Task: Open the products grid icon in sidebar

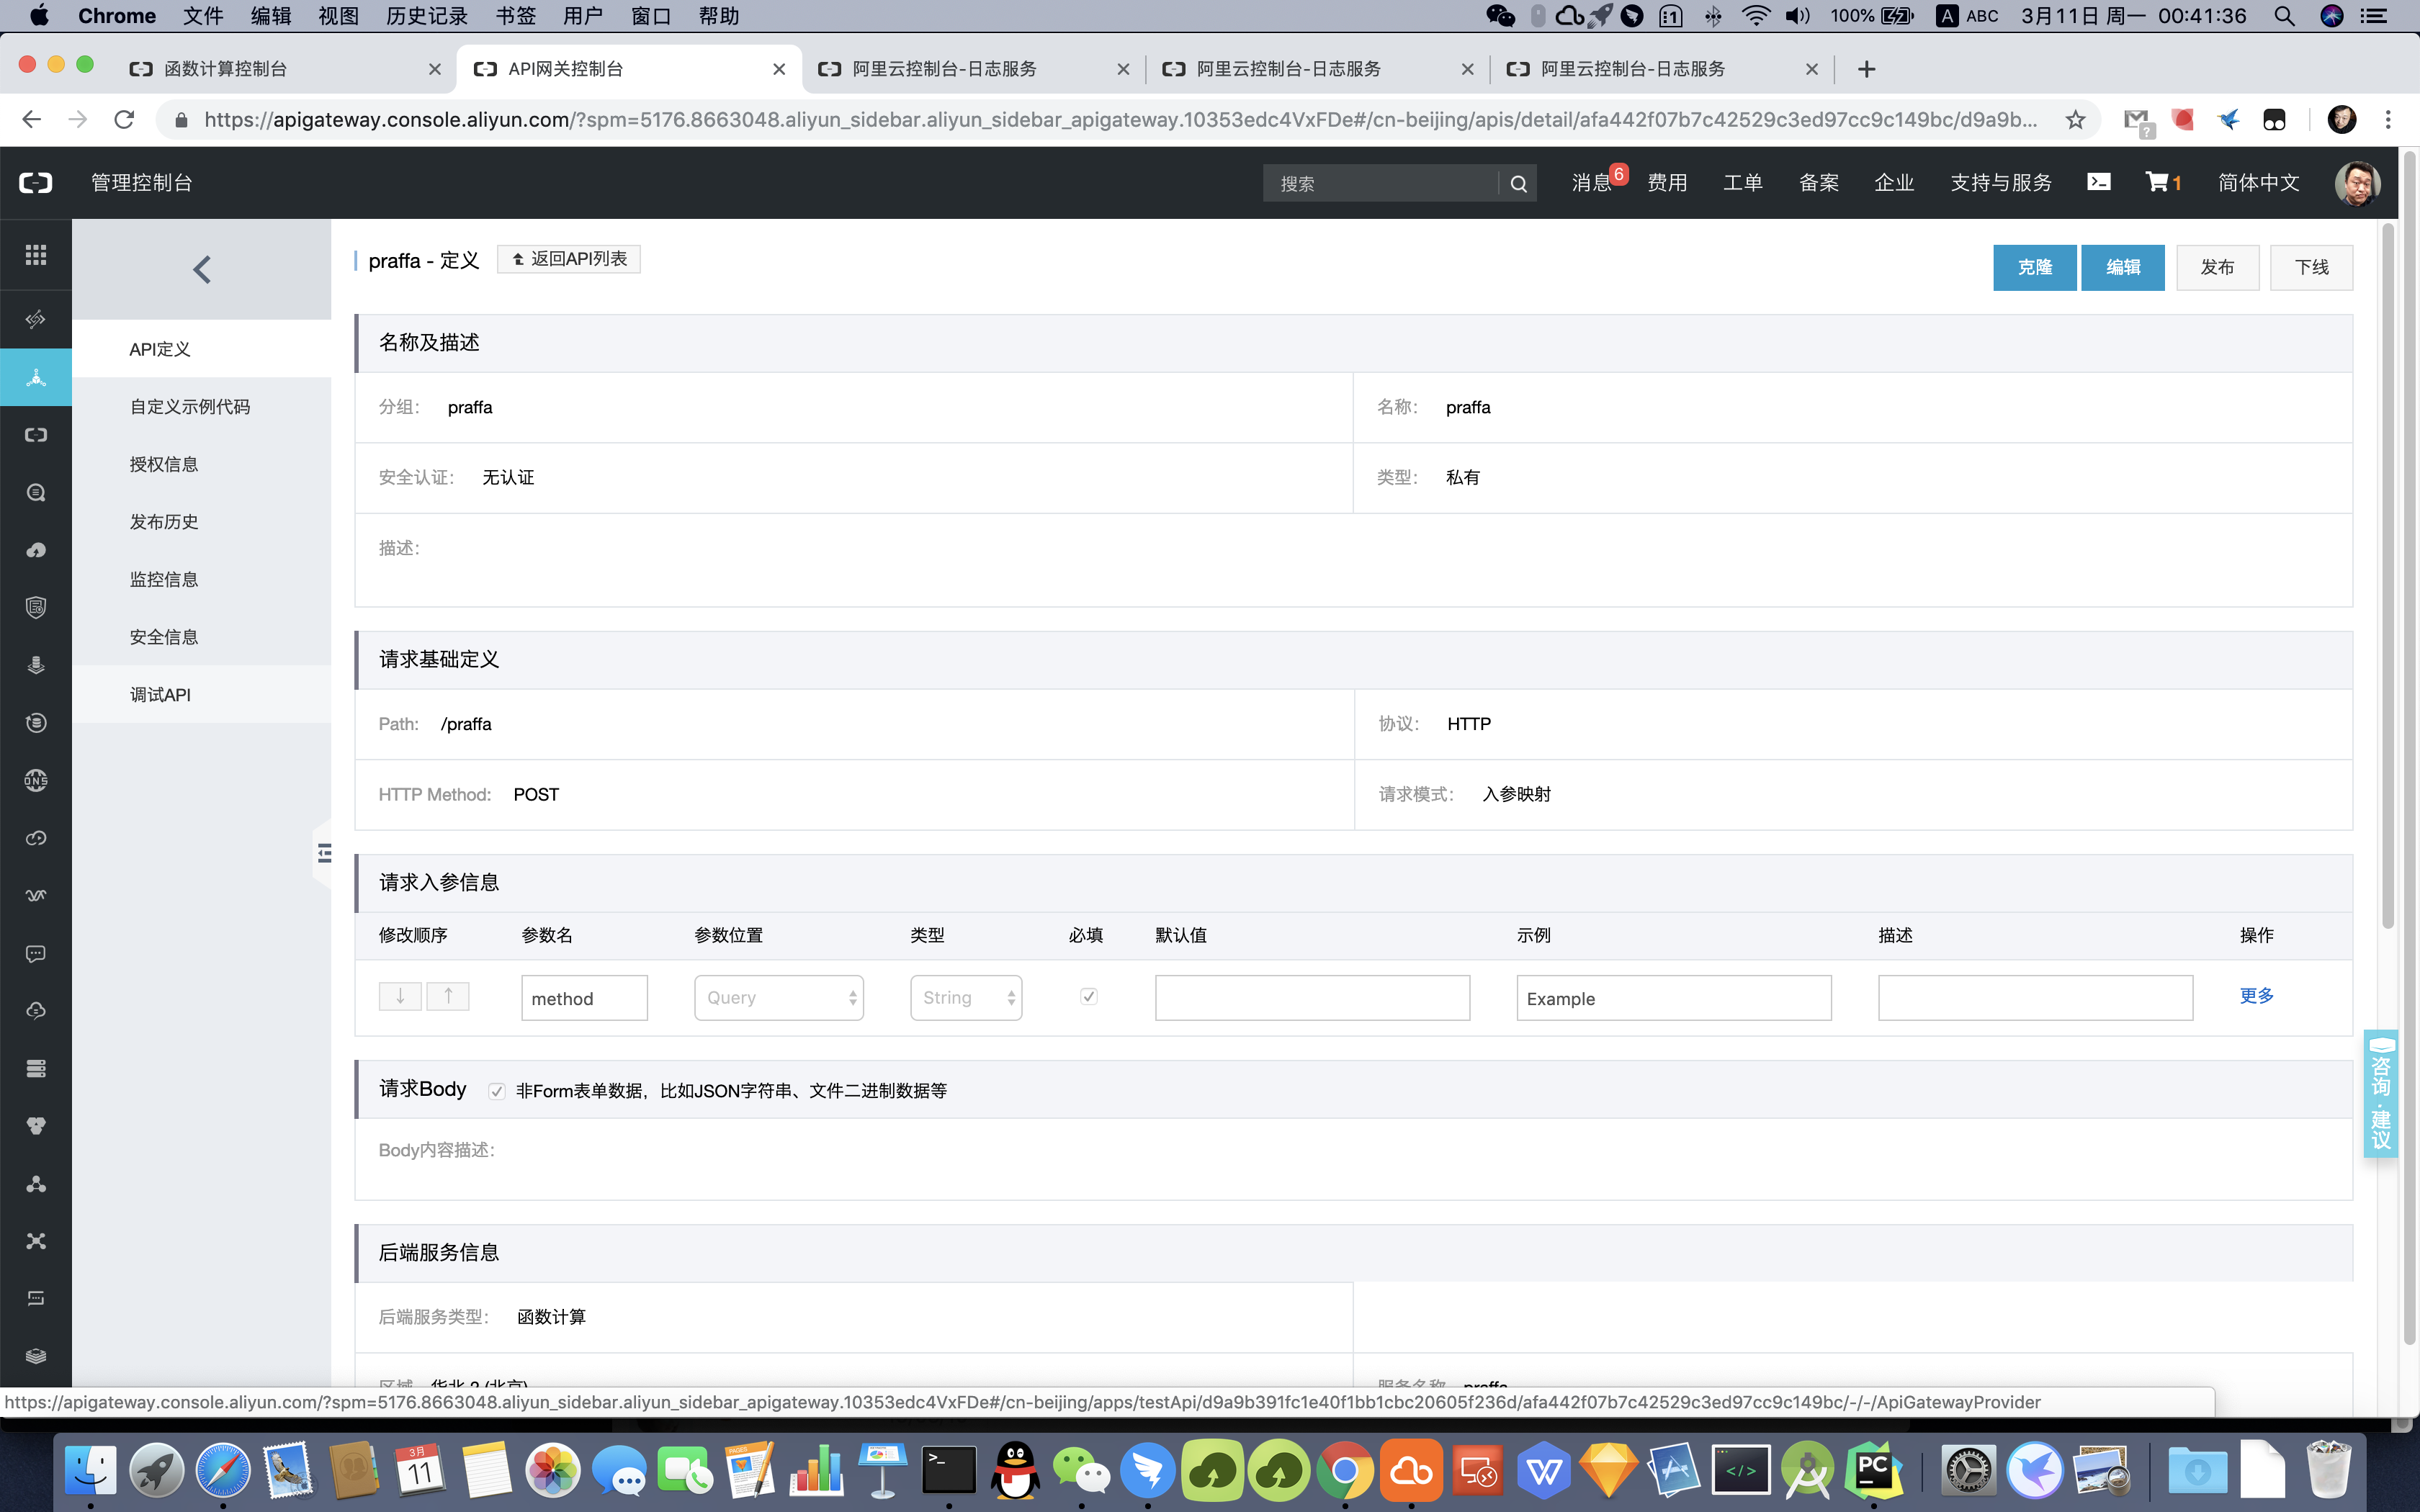Action: 36,255
